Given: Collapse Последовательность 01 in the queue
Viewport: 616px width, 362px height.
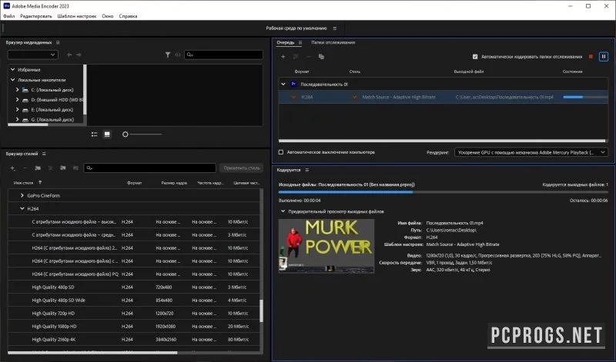Looking at the screenshot, I should click(x=283, y=84).
